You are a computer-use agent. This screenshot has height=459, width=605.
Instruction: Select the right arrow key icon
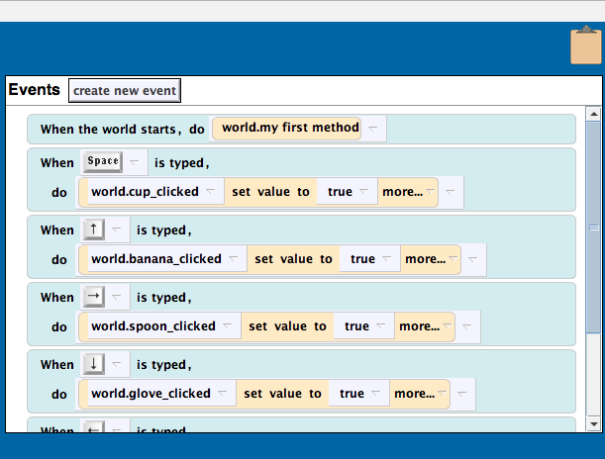coord(93,298)
